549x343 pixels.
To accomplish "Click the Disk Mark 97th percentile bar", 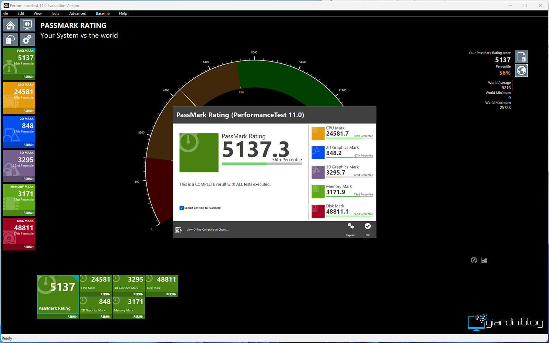I will [x=349, y=216].
